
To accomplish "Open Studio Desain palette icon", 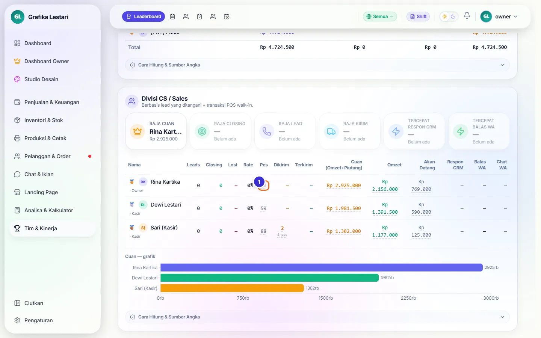I will click(17, 79).
